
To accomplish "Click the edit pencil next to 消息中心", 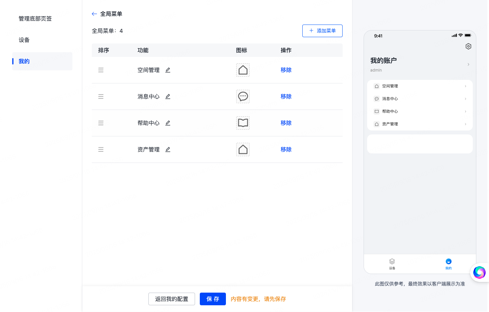I will [168, 96].
